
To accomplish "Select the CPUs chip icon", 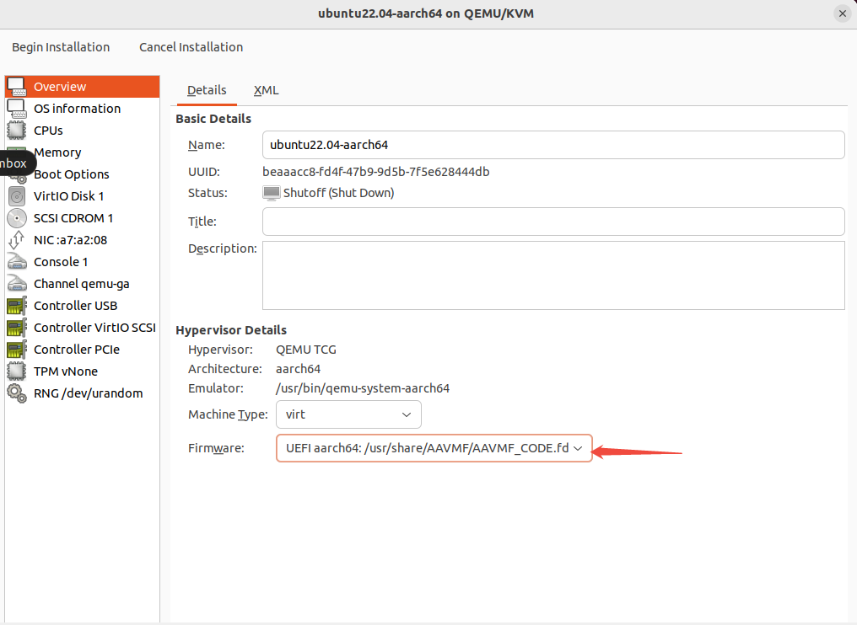I will point(17,130).
